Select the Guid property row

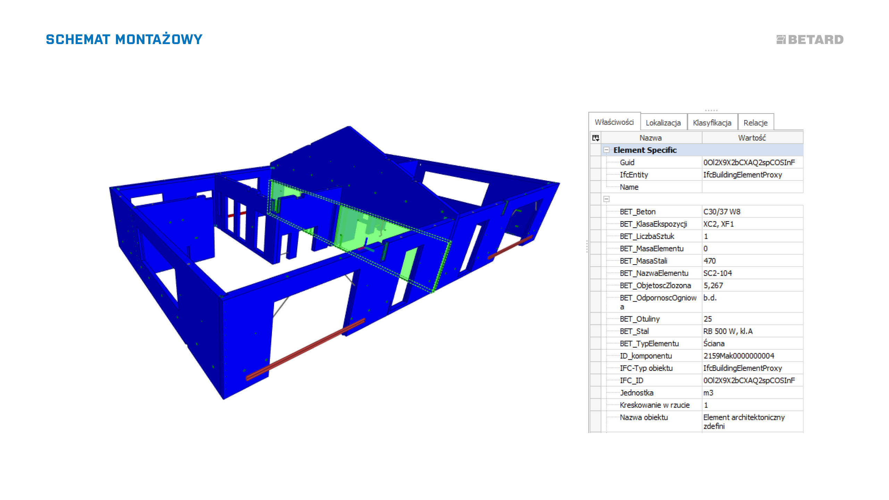[696, 162]
